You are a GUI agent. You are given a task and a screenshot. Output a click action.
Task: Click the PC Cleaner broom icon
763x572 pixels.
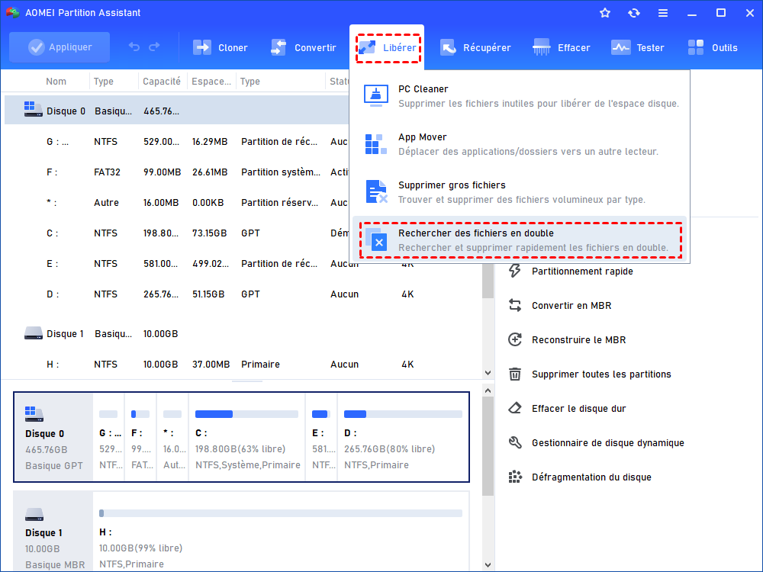[x=375, y=95]
